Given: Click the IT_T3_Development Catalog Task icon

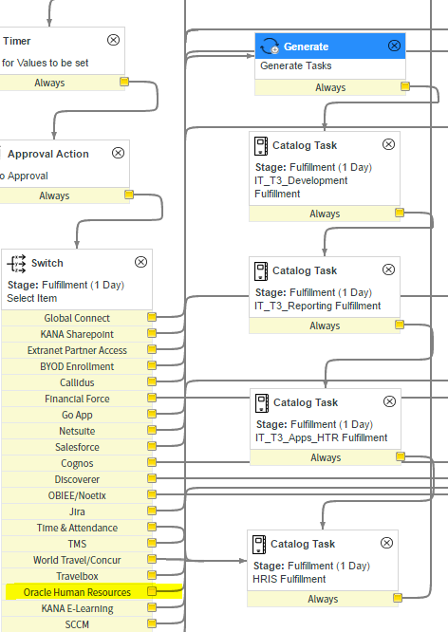Looking at the screenshot, I should tap(261, 146).
